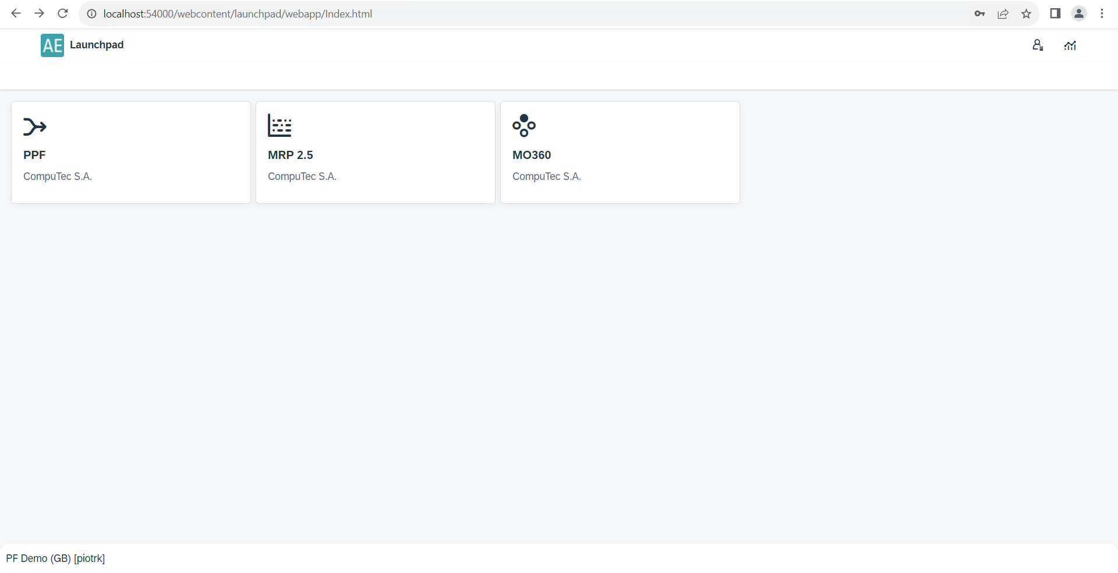Image resolution: width=1118 pixels, height=573 pixels.
Task: Toggle the browser side panel
Action: (x=1055, y=14)
